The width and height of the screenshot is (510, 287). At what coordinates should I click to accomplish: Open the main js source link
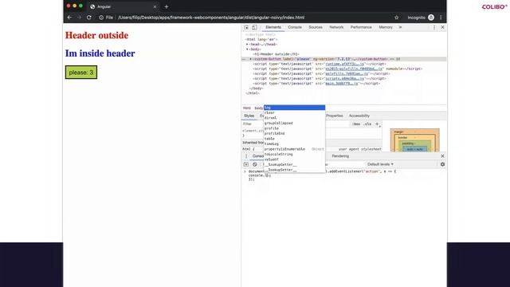(x=342, y=83)
